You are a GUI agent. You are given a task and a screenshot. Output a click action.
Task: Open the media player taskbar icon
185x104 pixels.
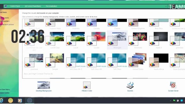[20, 101]
